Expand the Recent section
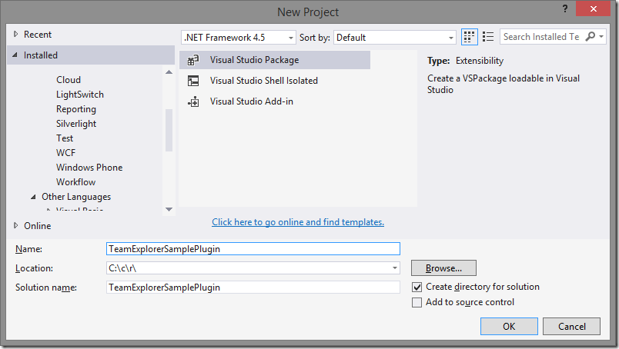Image resolution: width=619 pixels, height=349 pixels. (16, 35)
